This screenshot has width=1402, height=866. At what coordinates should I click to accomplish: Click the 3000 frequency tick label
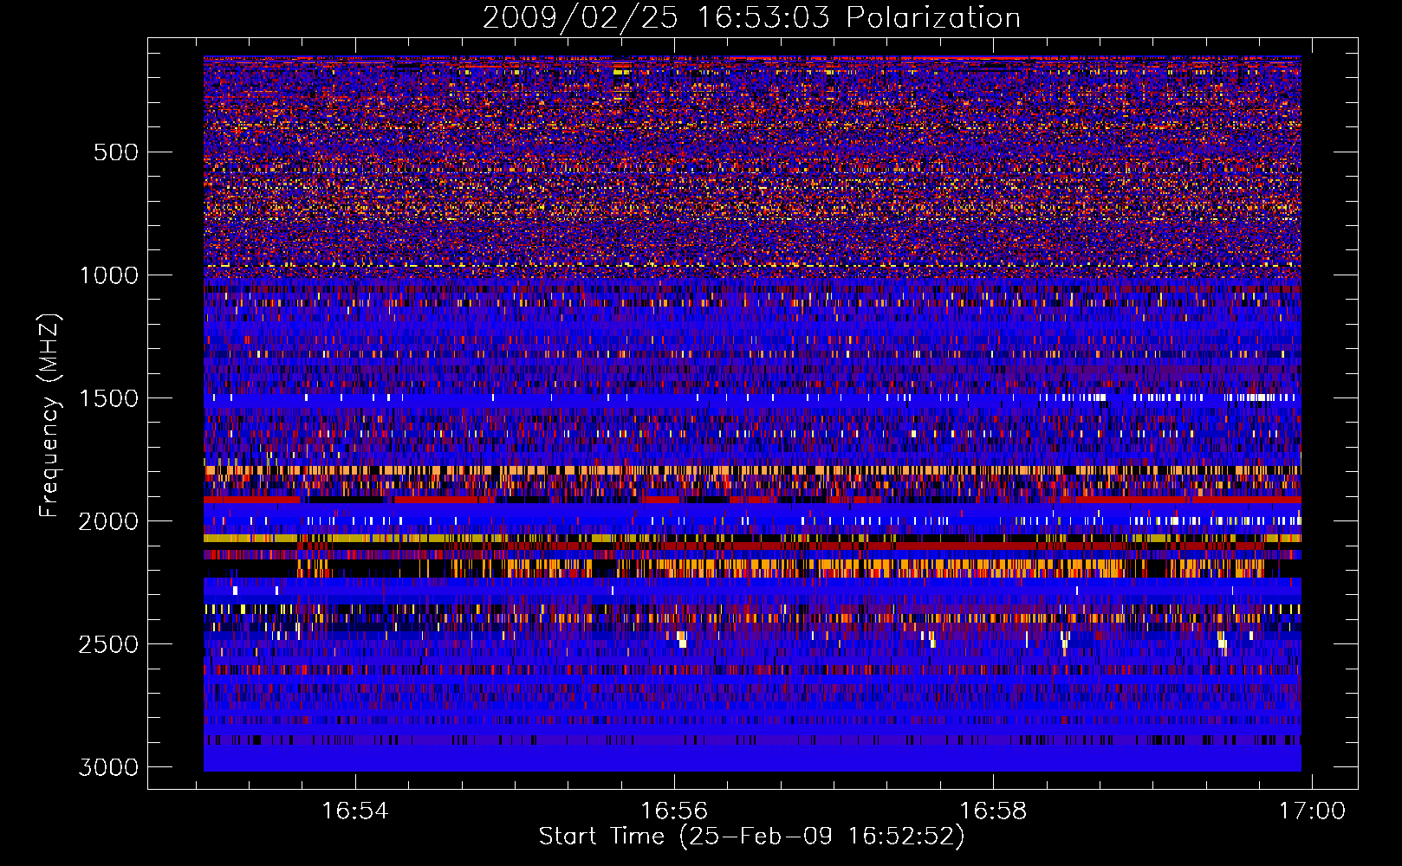108,767
